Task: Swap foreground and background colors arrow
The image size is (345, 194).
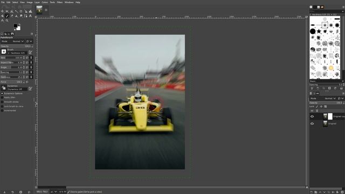Action: (19, 25)
